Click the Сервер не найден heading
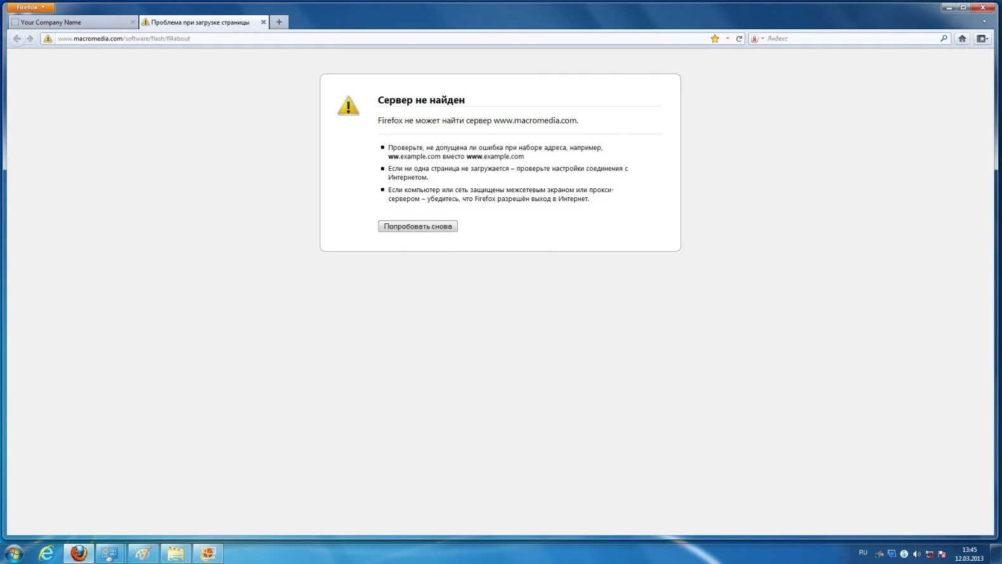Image resolution: width=1002 pixels, height=564 pixels. (x=421, y=100)
